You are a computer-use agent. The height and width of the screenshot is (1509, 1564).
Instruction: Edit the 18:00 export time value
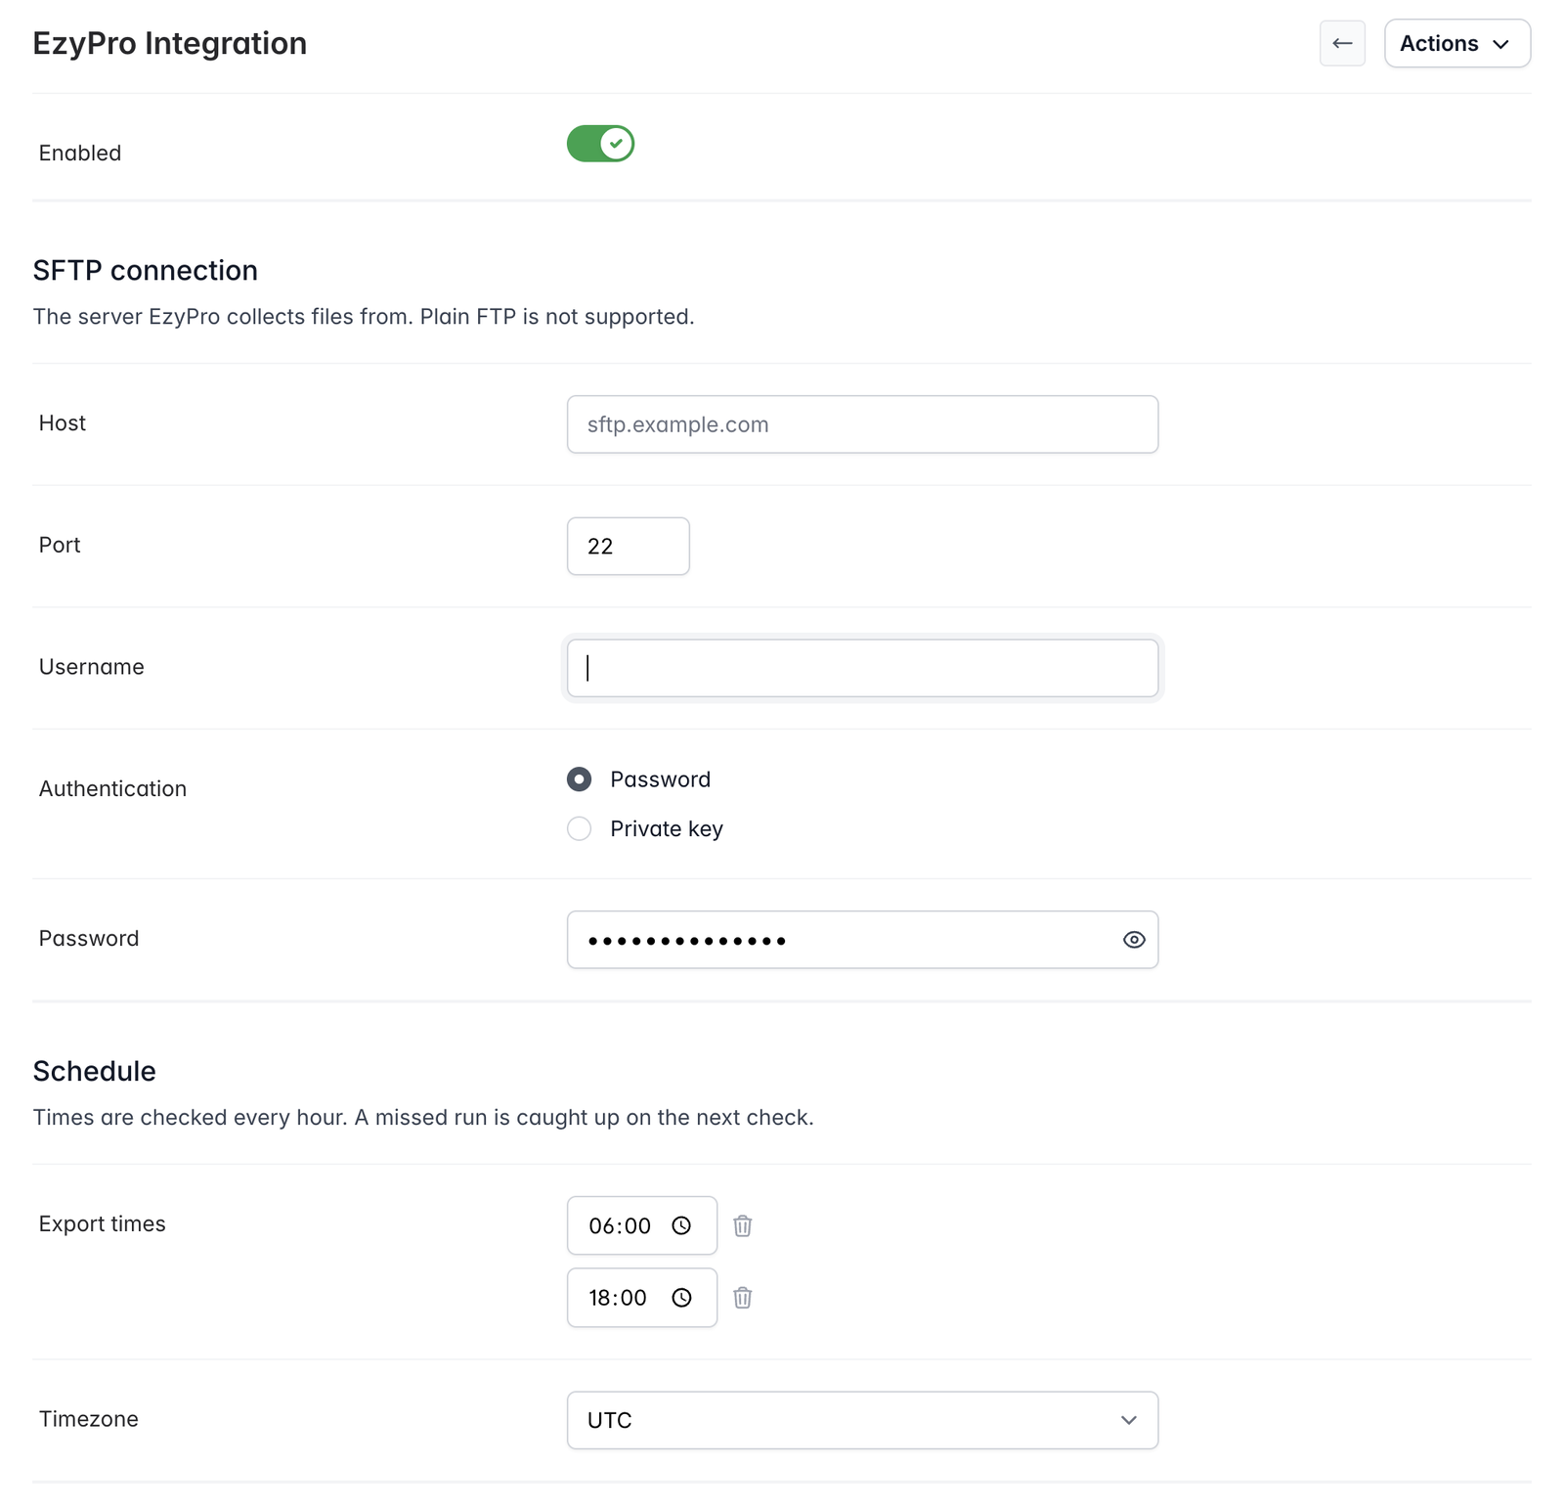pos(618,1298)
